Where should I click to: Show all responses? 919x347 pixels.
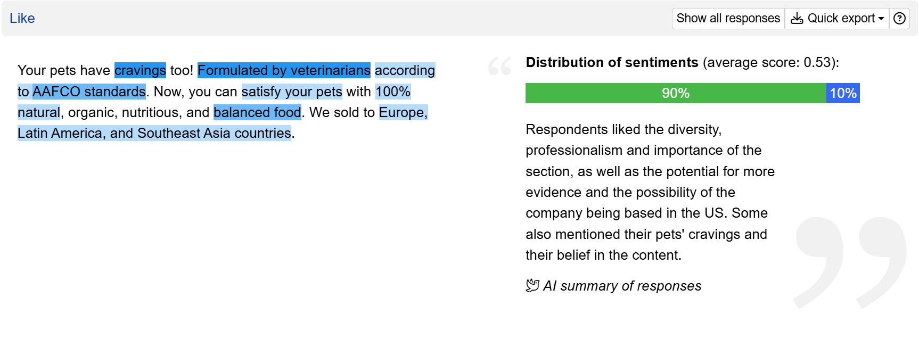click(x=728, y=19)
